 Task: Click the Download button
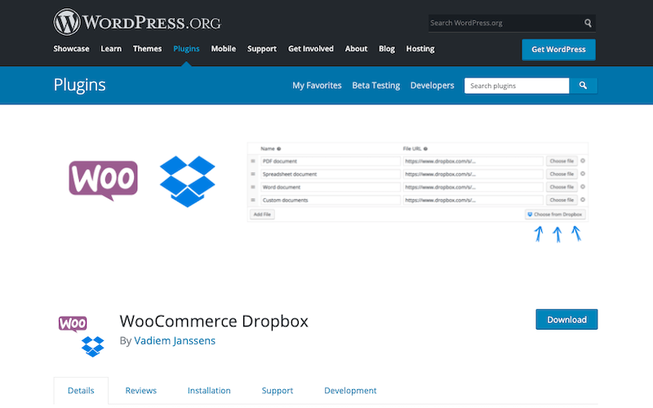[566, 319]
